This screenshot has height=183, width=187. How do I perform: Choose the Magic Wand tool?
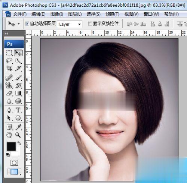coord(18,61)
